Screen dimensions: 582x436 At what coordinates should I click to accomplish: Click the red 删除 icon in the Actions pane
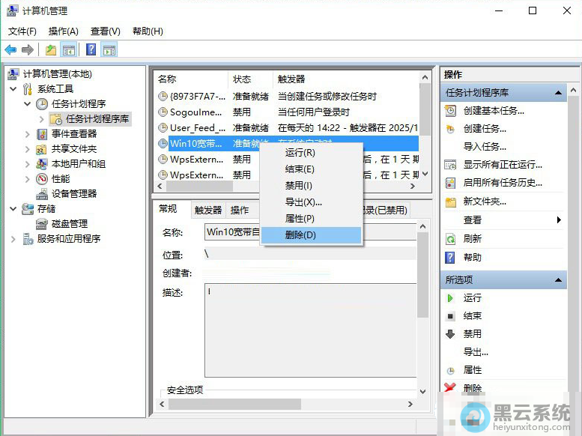(450, 388)
